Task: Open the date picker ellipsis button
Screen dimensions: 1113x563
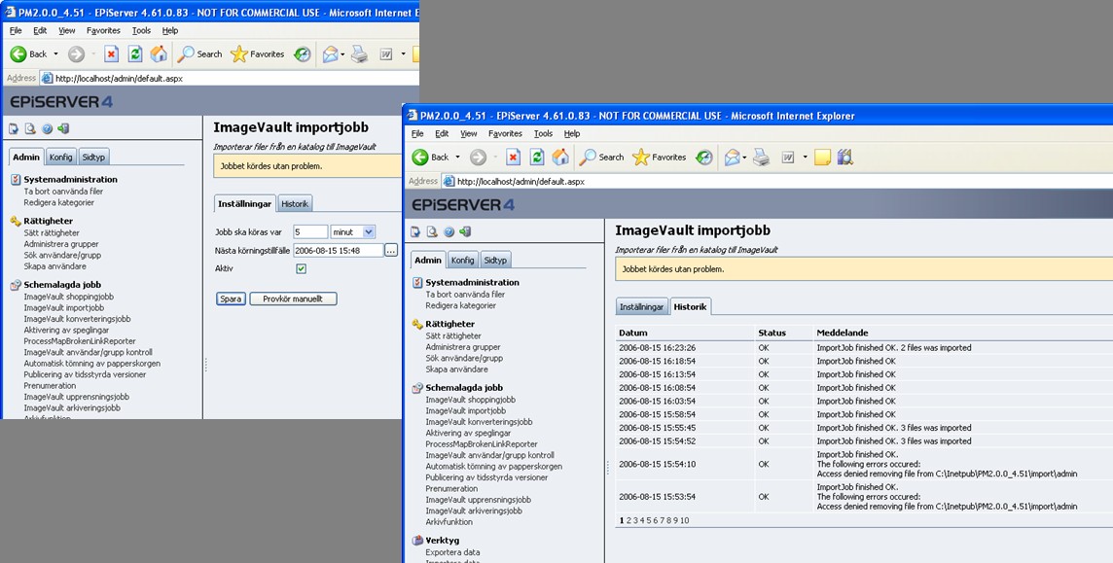Action: [x=391, y=250]
